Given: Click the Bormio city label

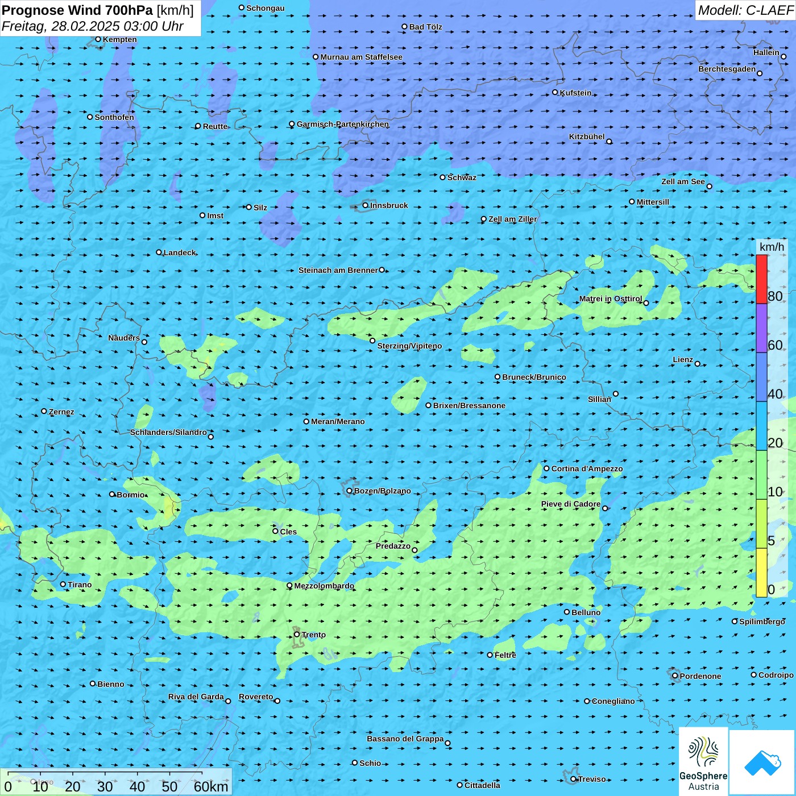Looking at the screenshot, I should pos(131,495).
